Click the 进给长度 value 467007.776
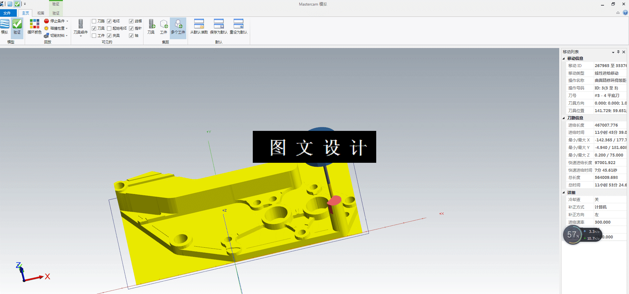This screenshot has height=294, width=629. click(x=610, y=125)
